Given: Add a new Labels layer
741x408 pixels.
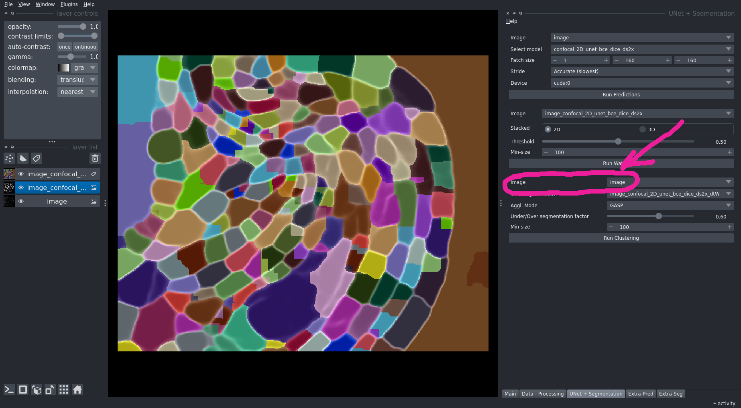Looking at the screenshot, I should tap(36, 158).
